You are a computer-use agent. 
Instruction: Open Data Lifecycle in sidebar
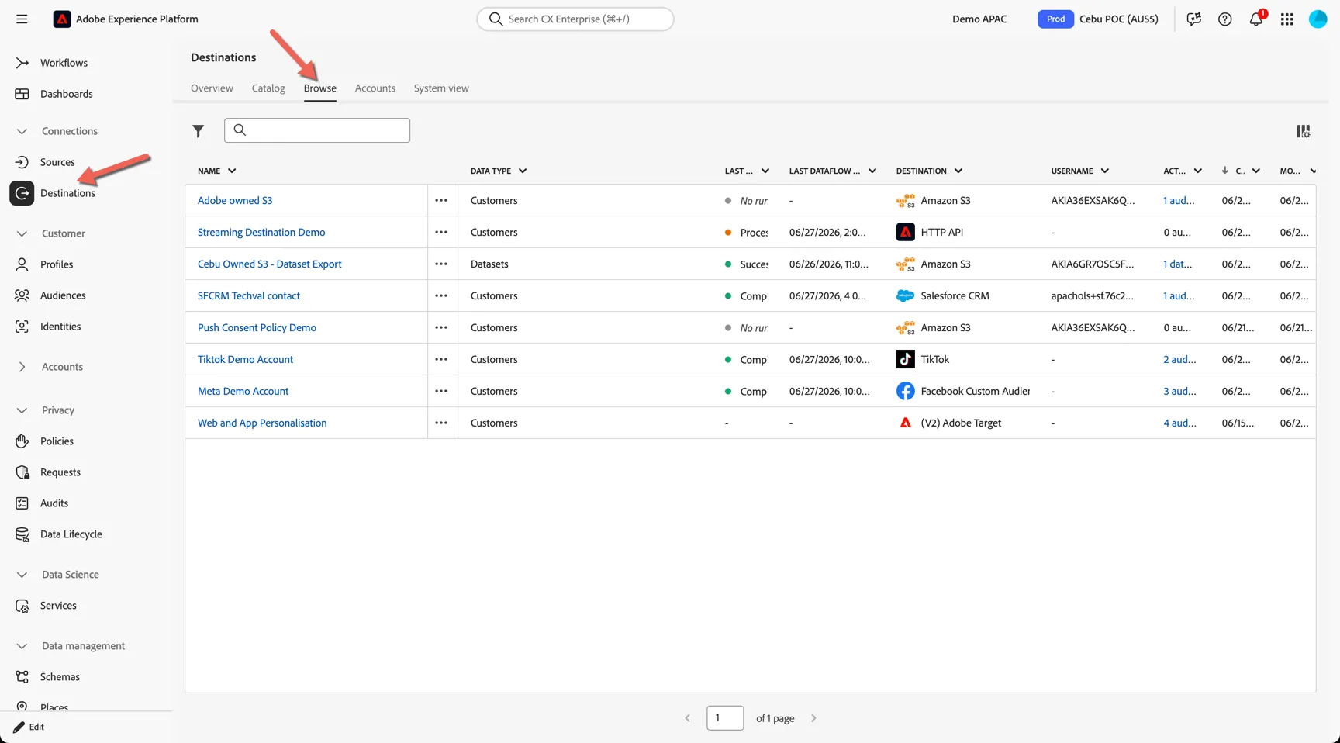[71, 534]
